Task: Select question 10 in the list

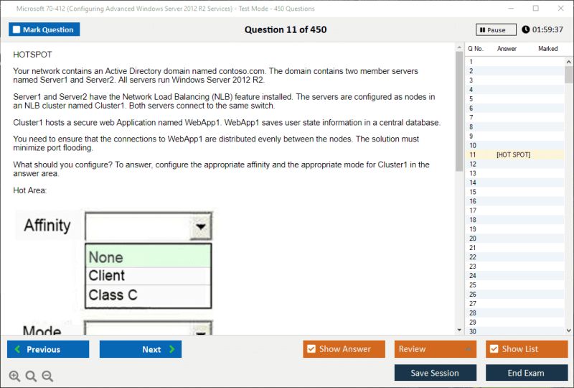Action: point(514,146)
